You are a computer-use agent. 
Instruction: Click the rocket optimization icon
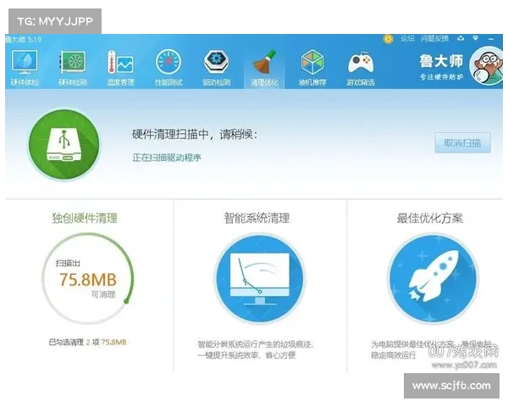(x=433, y=278)
